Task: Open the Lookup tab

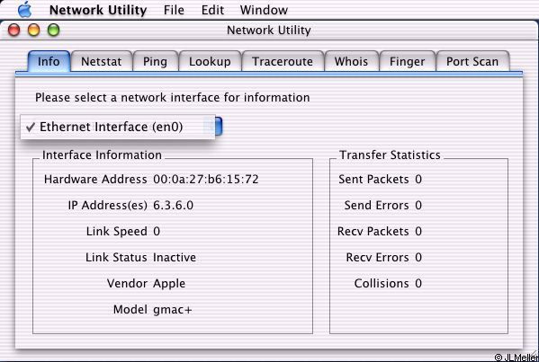Action: [210, 61]
